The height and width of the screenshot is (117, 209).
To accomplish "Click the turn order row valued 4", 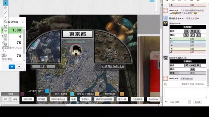I will 12,36.
